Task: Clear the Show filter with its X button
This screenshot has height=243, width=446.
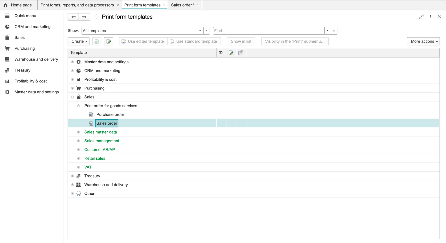Action: [x=206, y=31]
